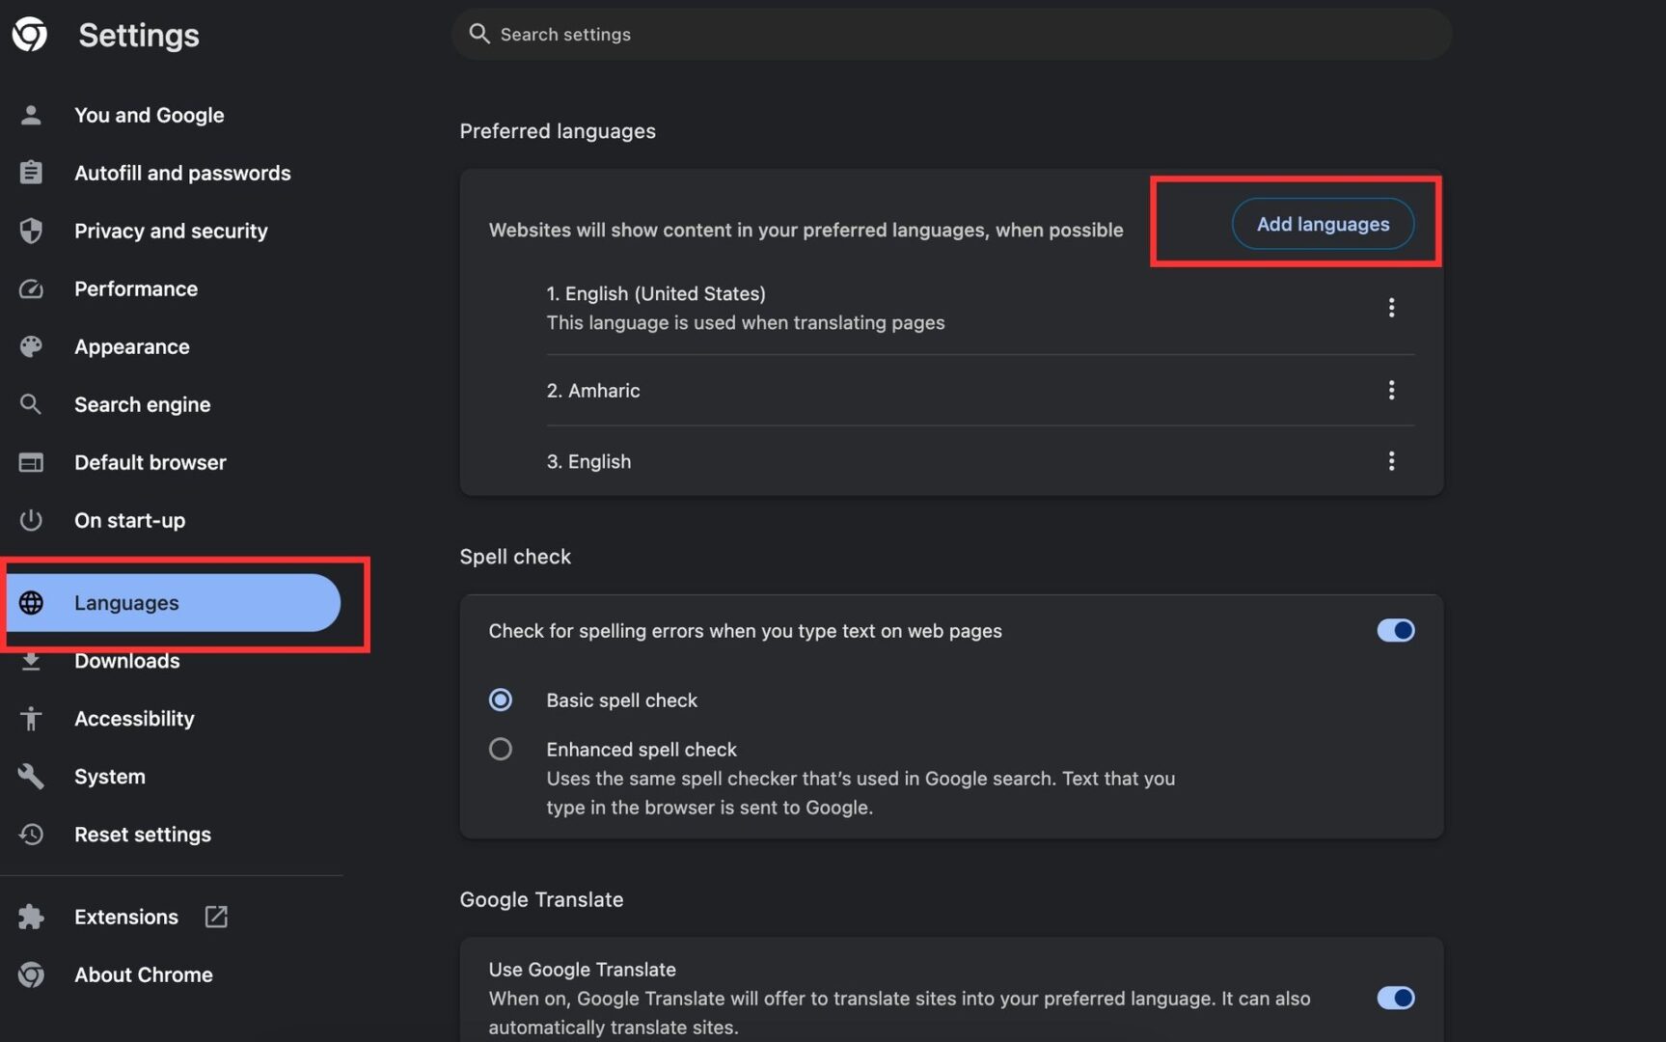Click the Privacy and security shield icon
Image resolution: width=1666 pixels, height=1042 pixels.
tap(32, 231)
